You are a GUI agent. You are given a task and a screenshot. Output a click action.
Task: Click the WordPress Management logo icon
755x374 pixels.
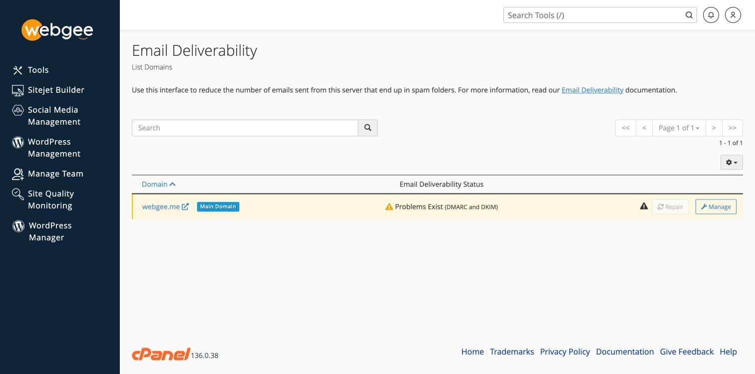(18, 142)
